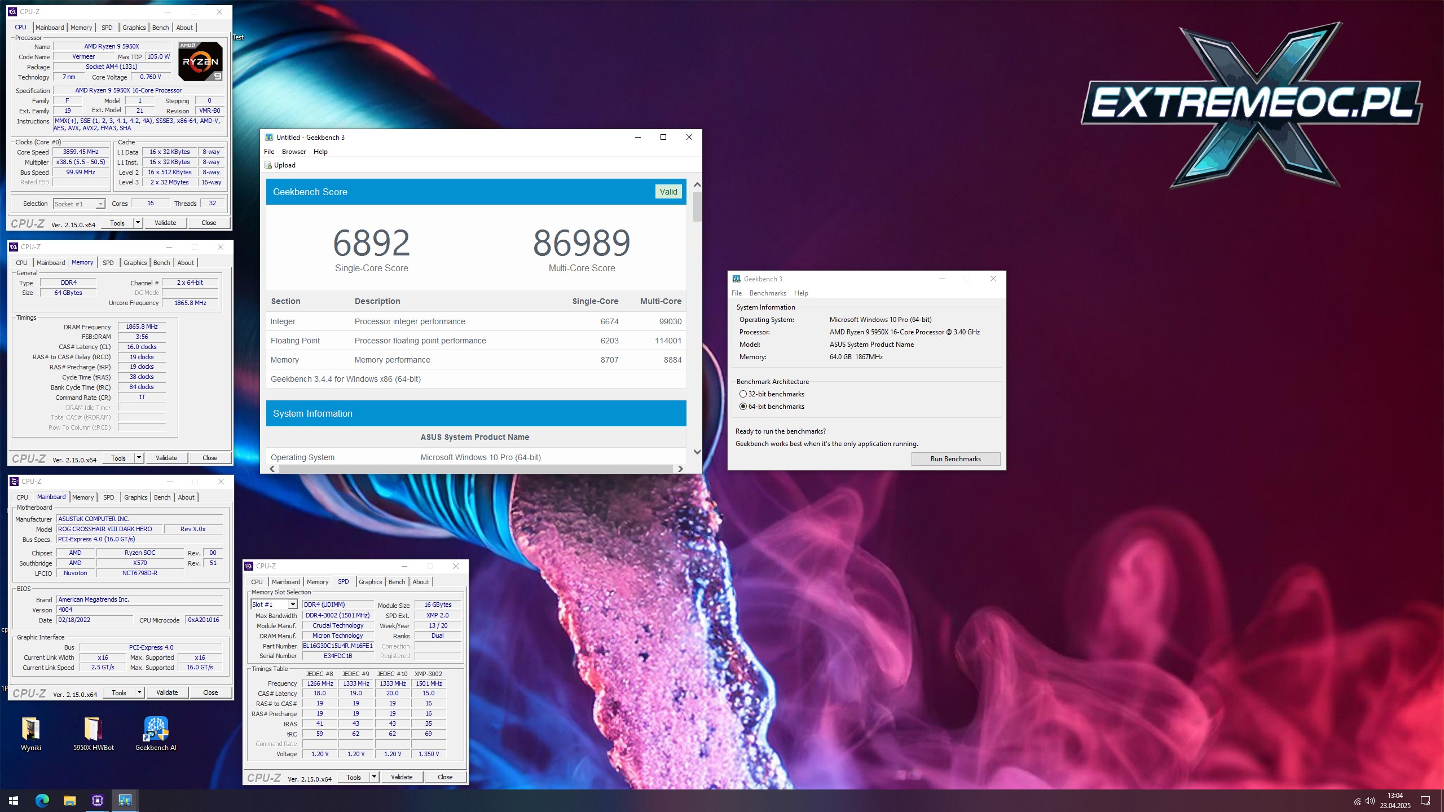Viewport: 1444px width, 812px height.
Task: Open volume control tray icon
Action: tap(1370, 801)
